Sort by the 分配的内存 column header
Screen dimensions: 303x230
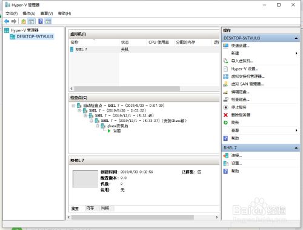coord(193,42)
